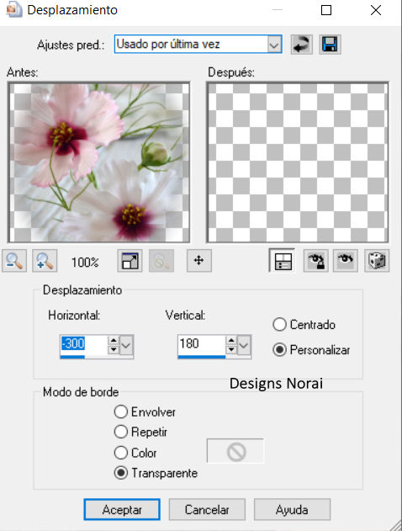Toggle auto proof eye with lock icon

click(316, 261)
